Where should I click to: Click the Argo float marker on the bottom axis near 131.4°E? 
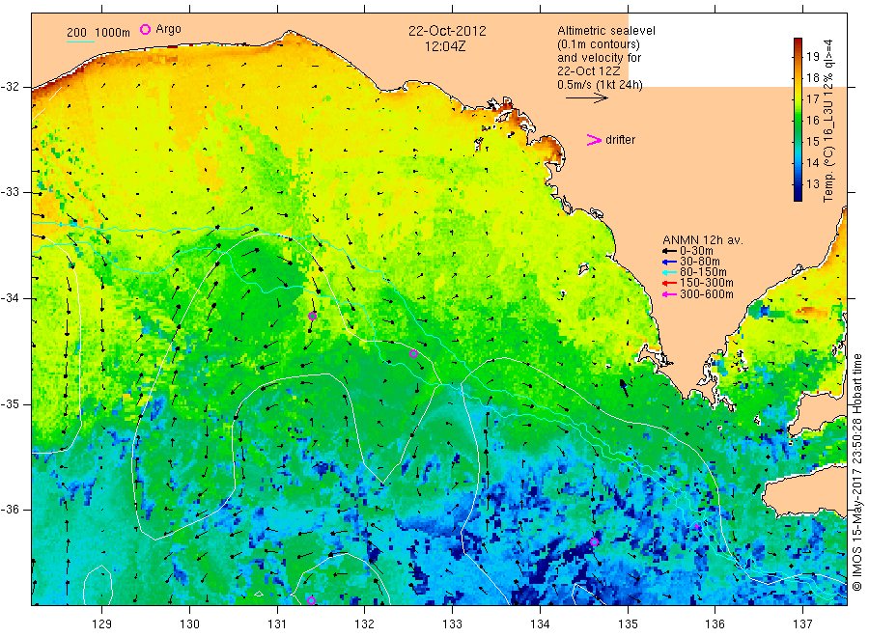tap(311, 600)
